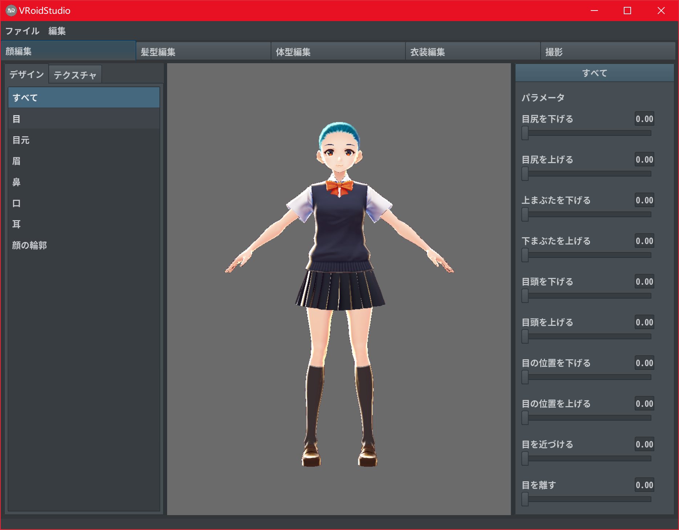This screenshot has height=530, width=679.
Task: Click the 目尻を上げる value field
Action: [x=644, y=159]
